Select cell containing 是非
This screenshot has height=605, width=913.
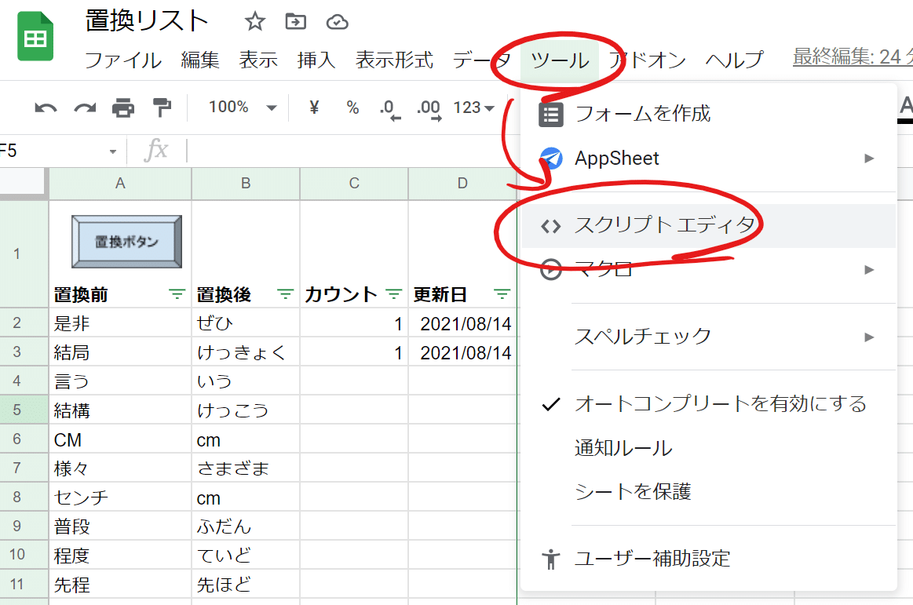pos(120,323)
